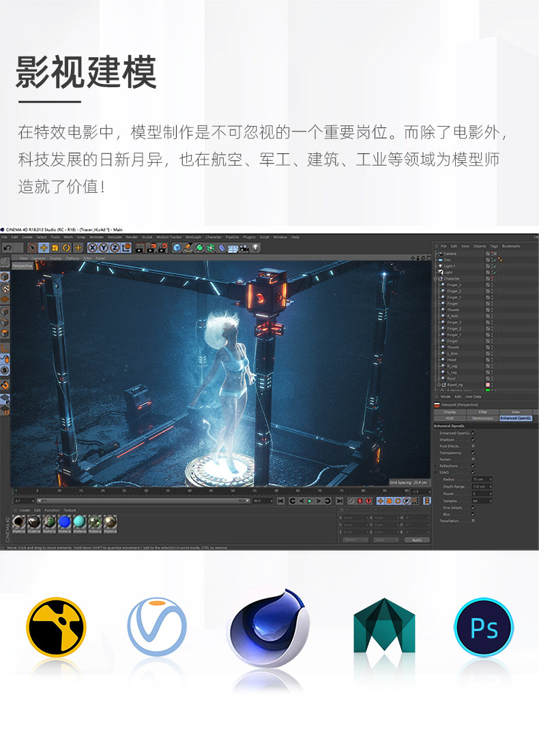Viewport: 539px width, 736px height.
Task: Toggle the Transparency checkbox
Action: click(474, 453)
